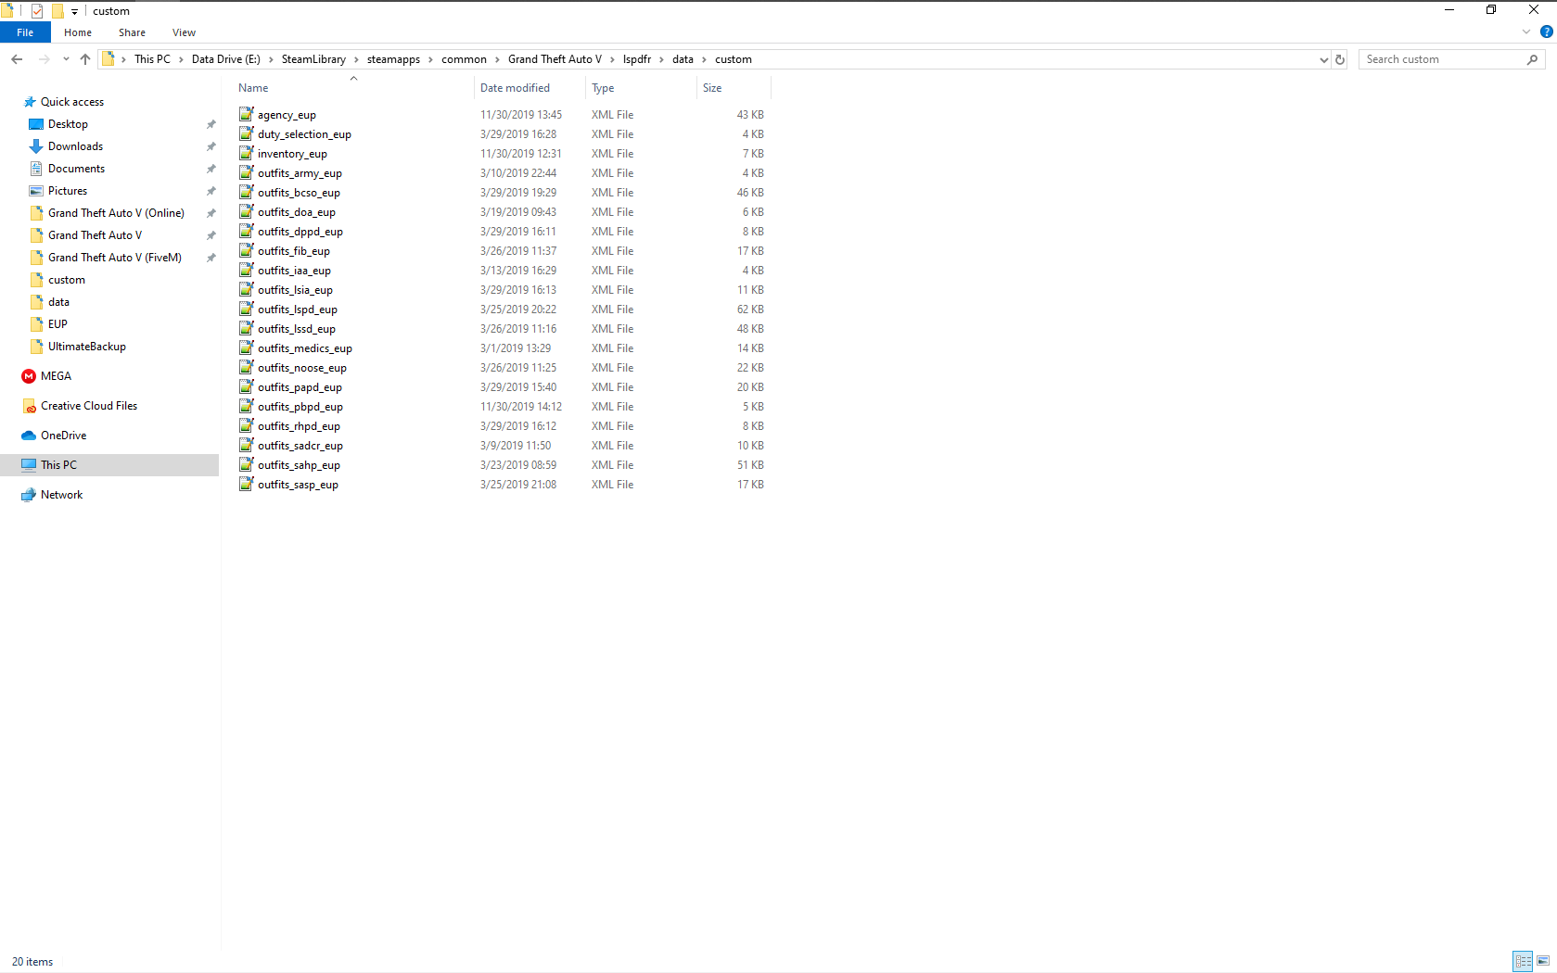The height and width of the screenshot is (973, 1557).
Task: Open Desktop in navigation pane
Action: tap(68, 124)
